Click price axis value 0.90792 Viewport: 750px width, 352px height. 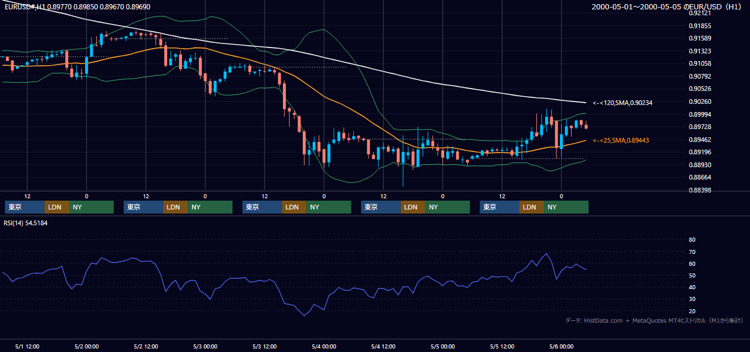pos(700,76)
